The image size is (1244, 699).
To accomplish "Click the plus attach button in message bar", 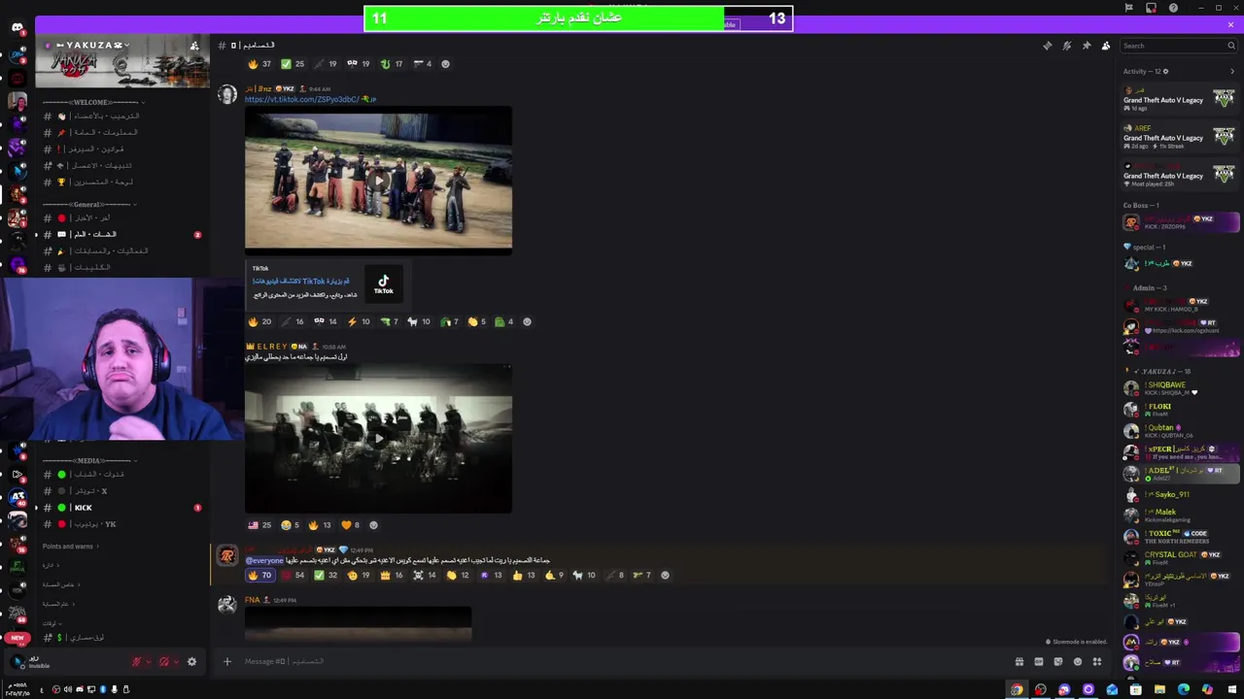I will (x=226, y=662).
